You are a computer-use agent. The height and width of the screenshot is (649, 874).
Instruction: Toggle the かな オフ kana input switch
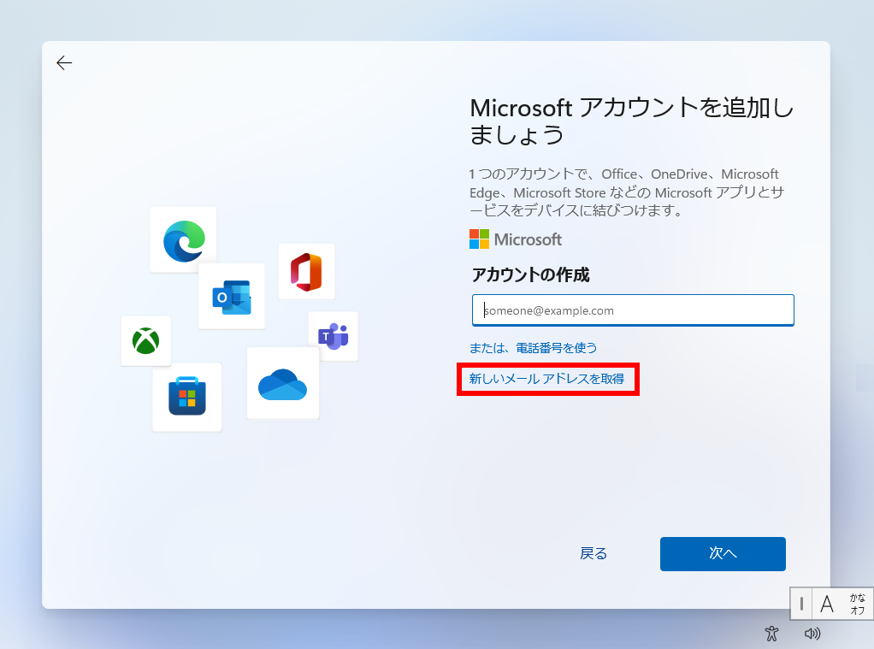(x=857, y=604)
